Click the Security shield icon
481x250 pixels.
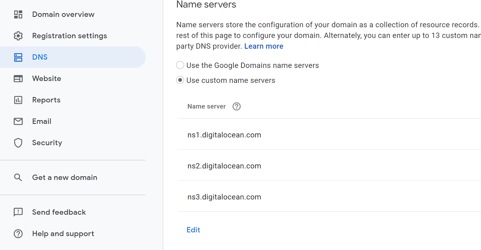click(18, 143)
